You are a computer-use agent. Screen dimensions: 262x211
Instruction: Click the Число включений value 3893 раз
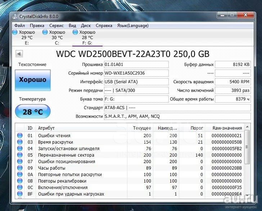(x=233, y=90)
